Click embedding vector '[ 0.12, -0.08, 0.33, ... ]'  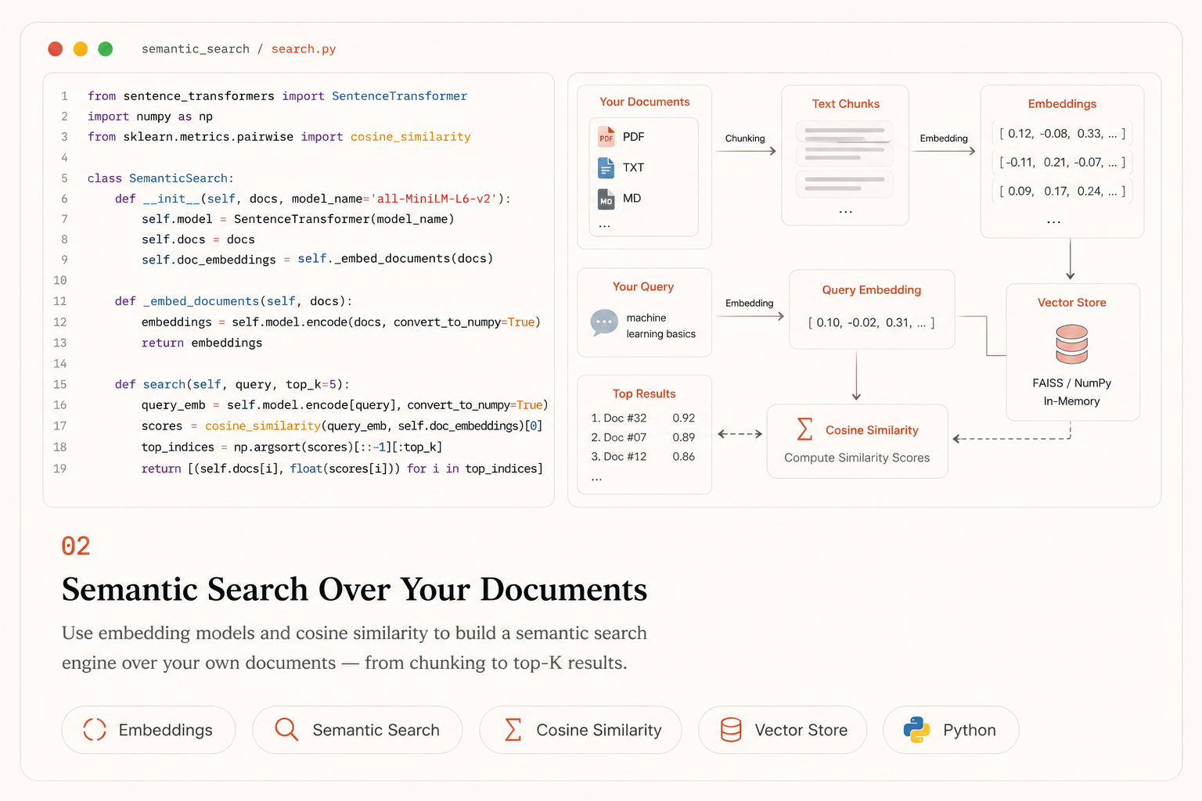(1063, 134)
